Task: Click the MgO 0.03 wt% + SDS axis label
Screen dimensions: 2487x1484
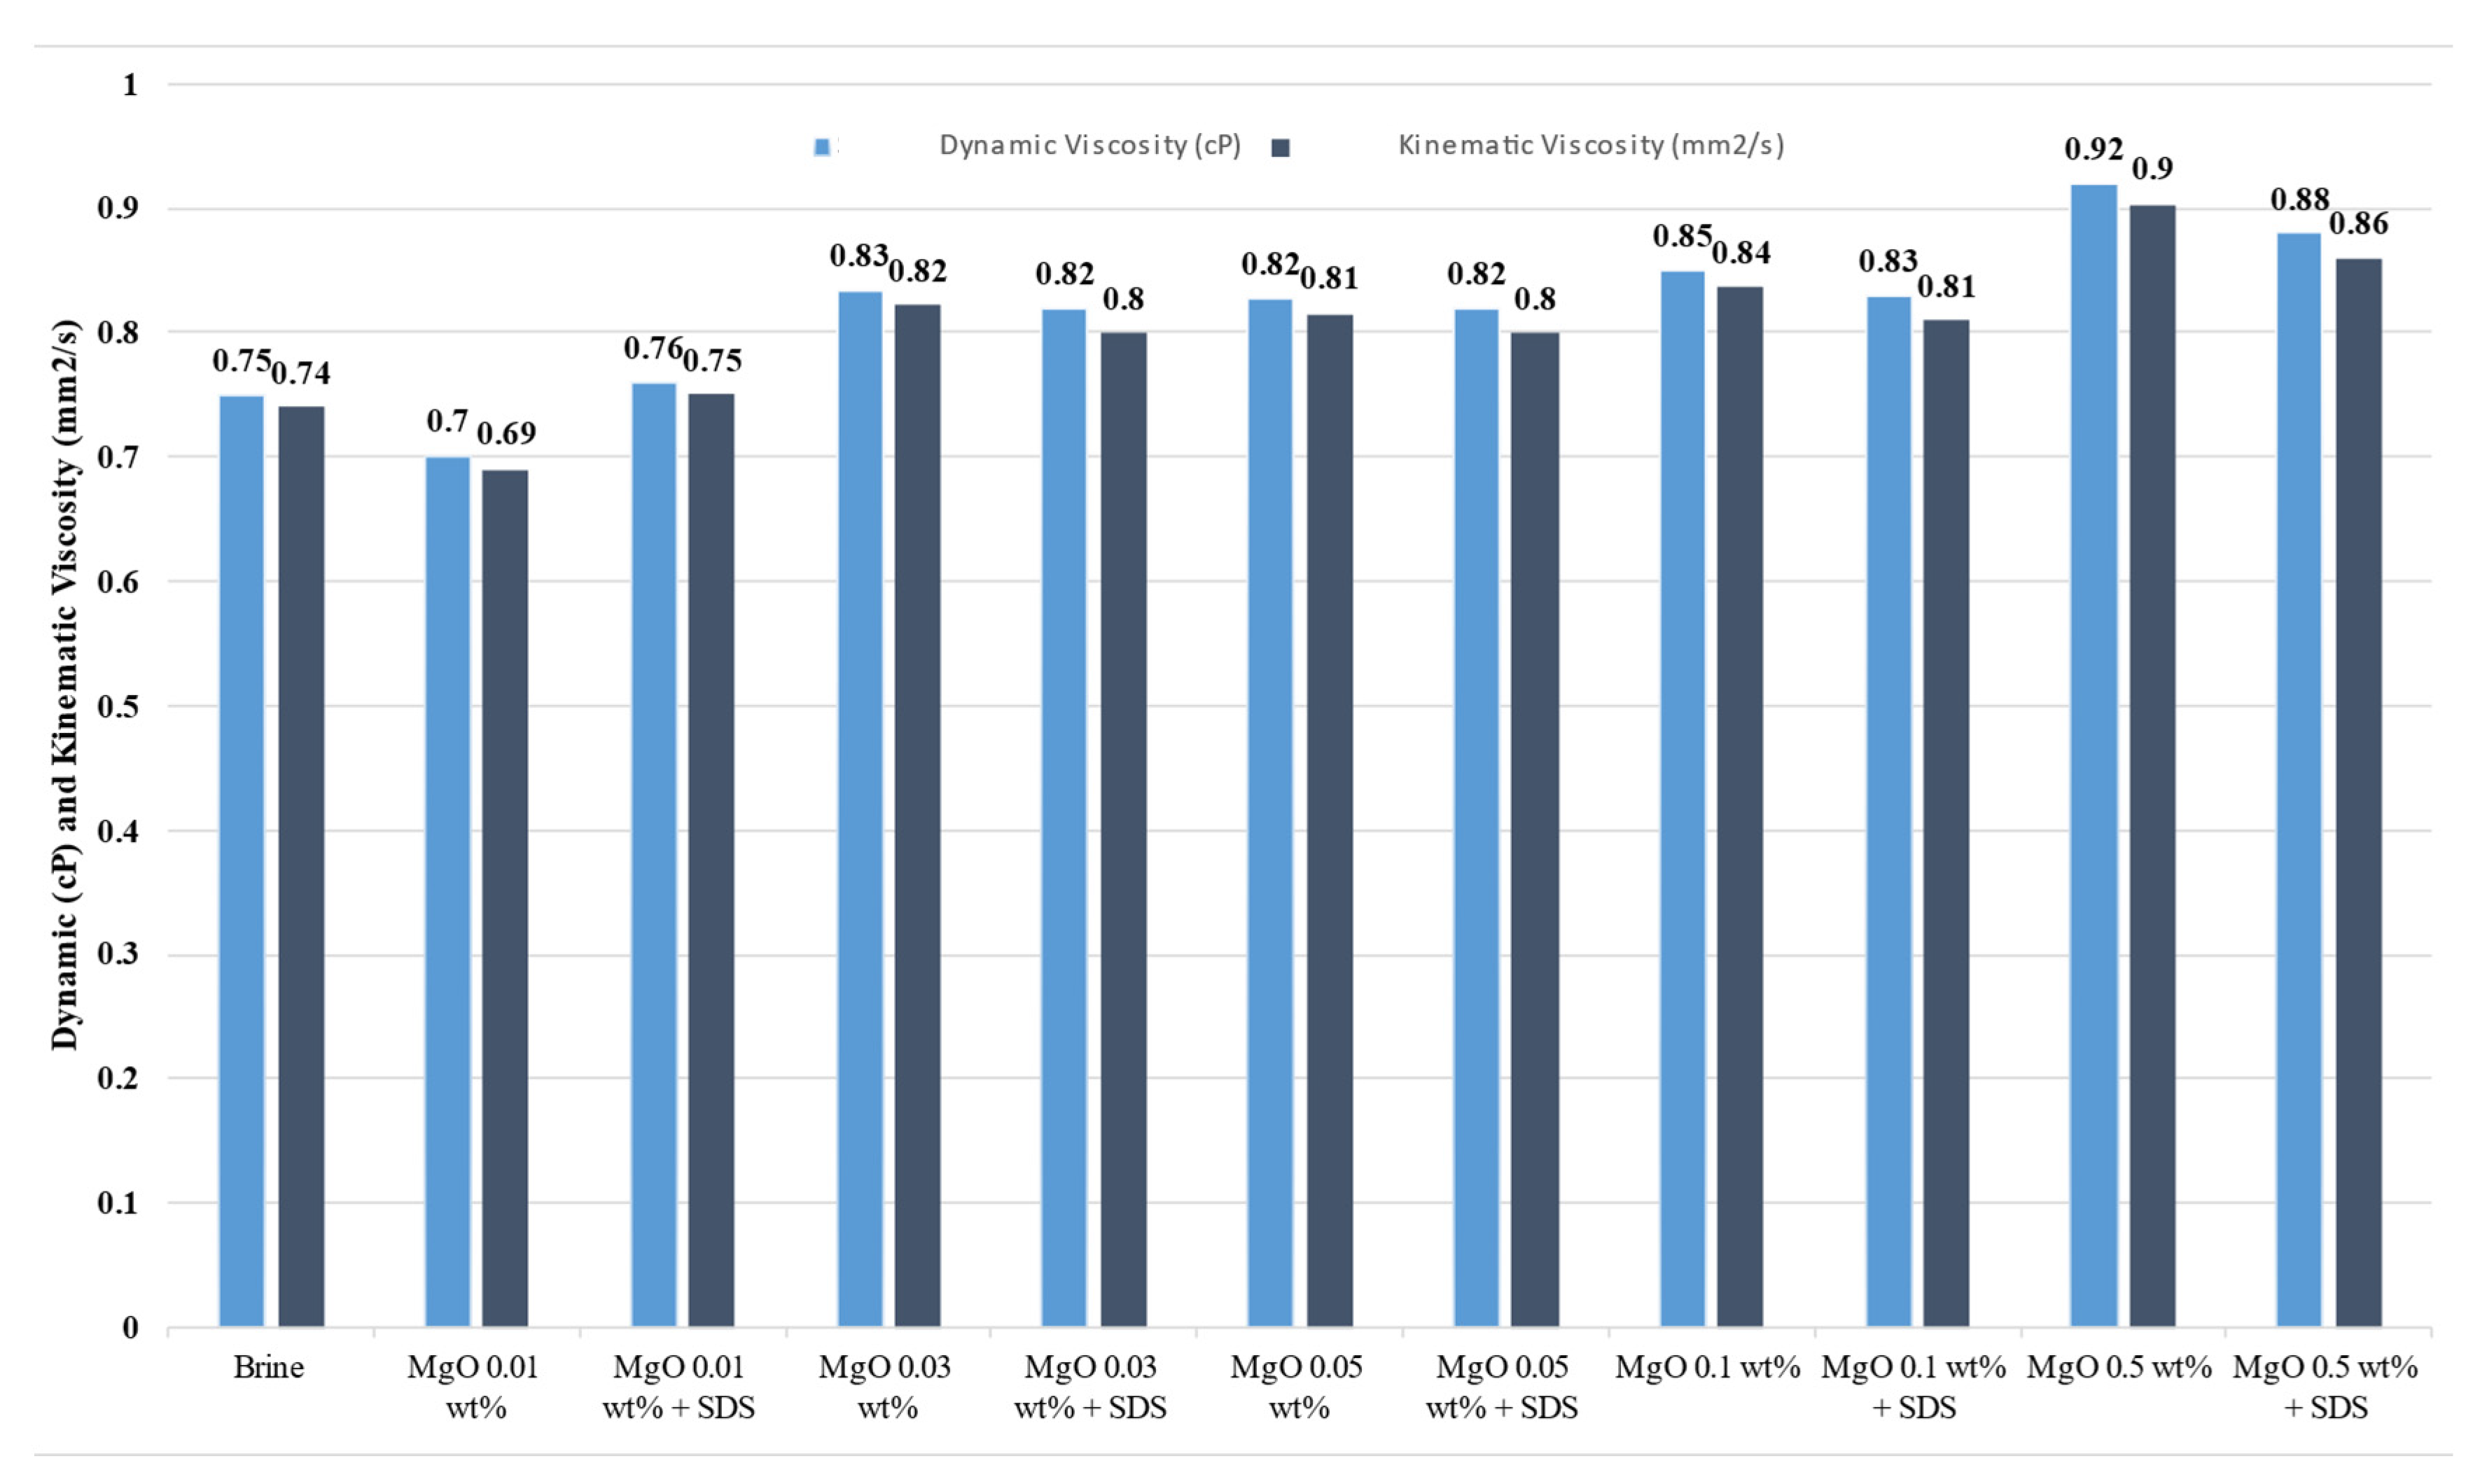Action: click(x=1090, y=1387)
